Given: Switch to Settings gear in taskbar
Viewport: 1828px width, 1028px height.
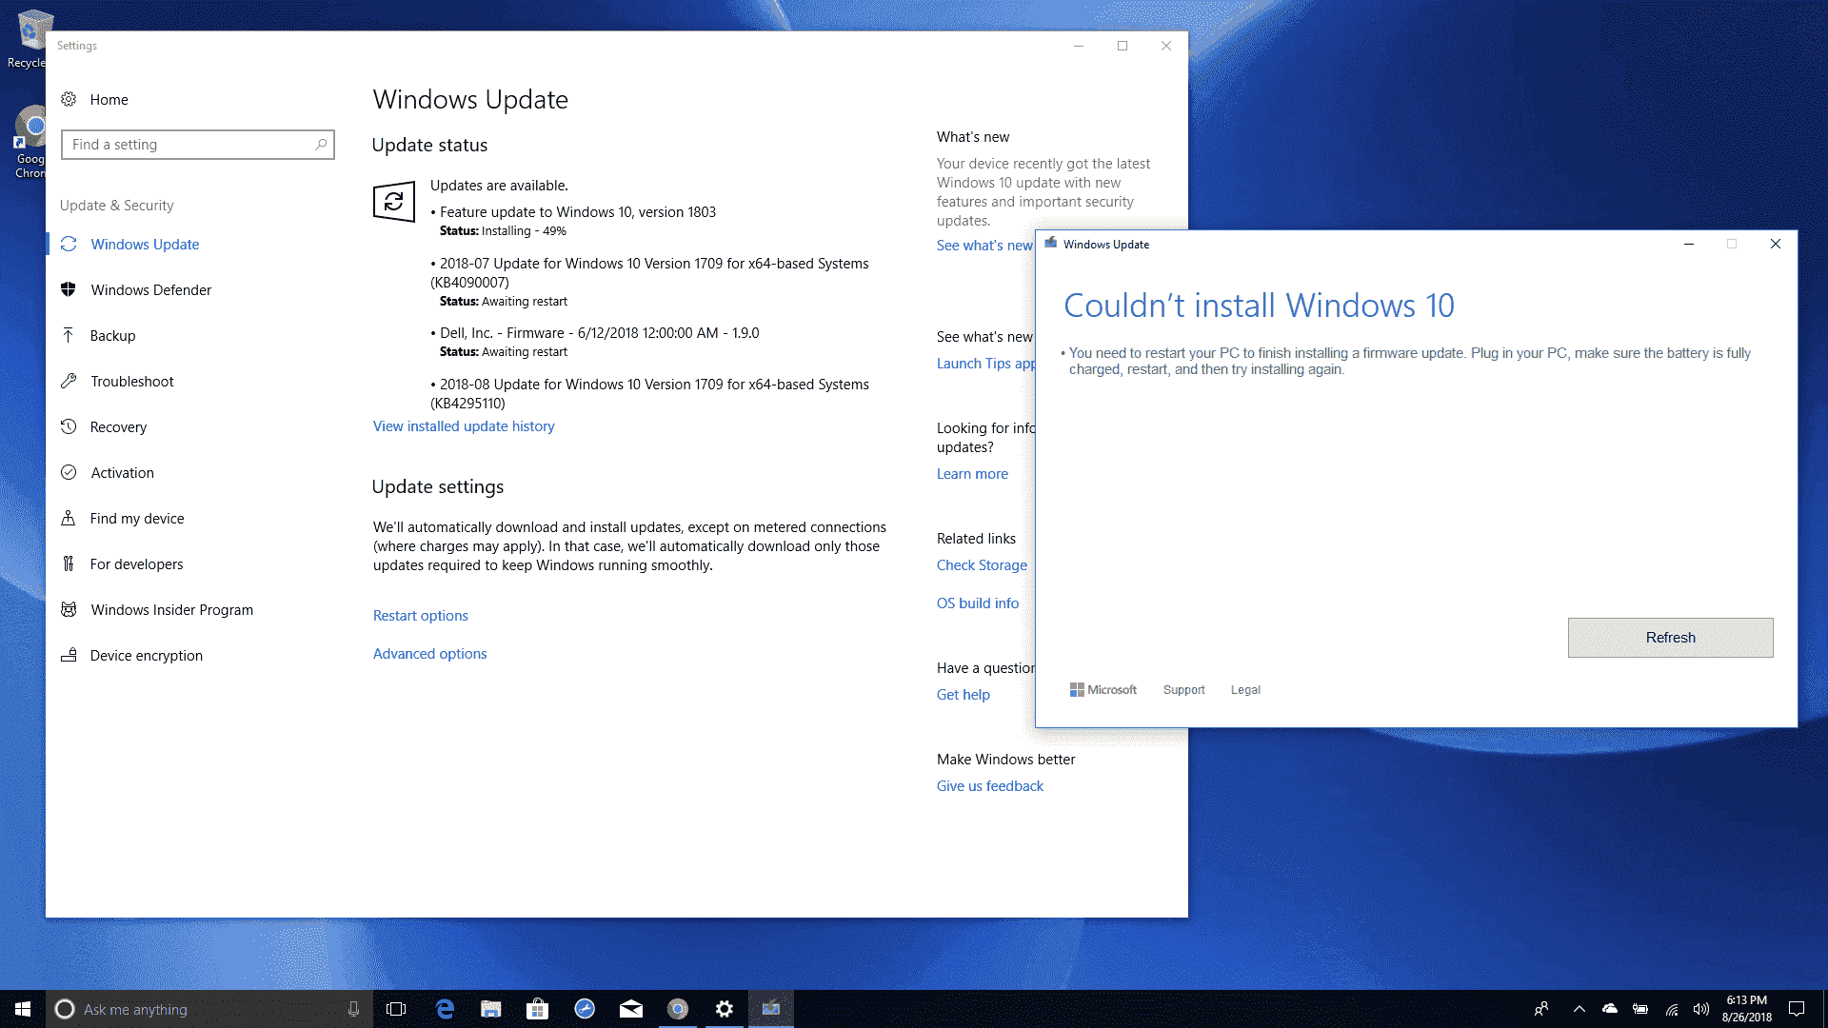Looking at the screenshot, I should (x=725, y=1009).
